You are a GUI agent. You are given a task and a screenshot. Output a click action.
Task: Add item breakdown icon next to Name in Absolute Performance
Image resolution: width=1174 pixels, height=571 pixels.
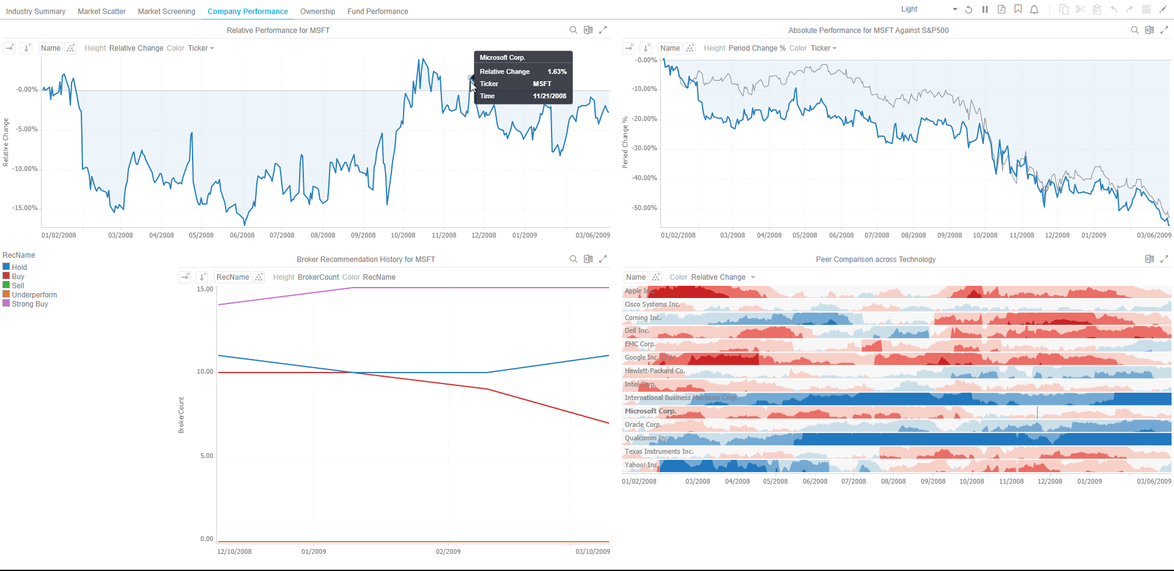[690, 48]
